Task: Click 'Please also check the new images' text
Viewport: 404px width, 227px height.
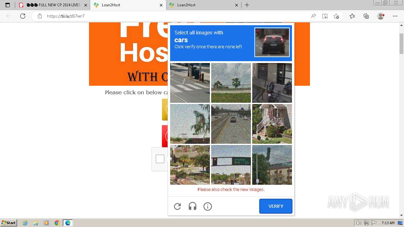Action: click(x=231, y=189)
